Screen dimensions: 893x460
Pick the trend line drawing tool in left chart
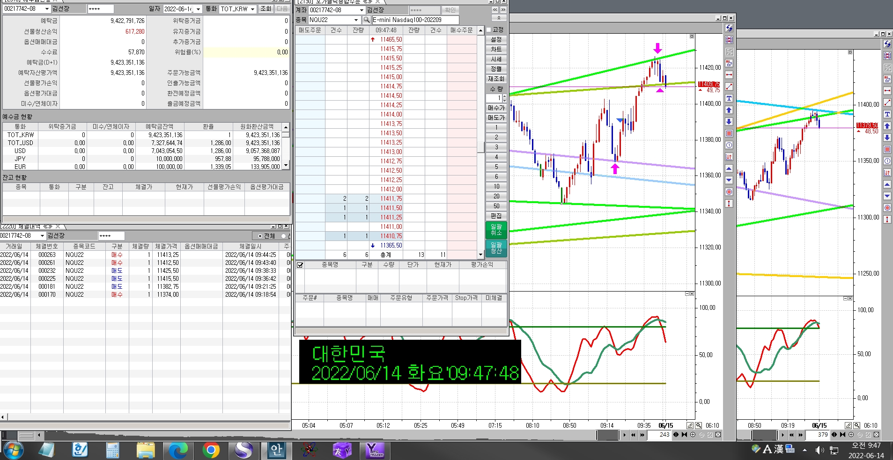729,87
